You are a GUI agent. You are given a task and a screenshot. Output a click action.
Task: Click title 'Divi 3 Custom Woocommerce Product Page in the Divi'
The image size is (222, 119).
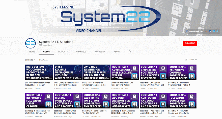pyautogui.click(x=37, y=84)
